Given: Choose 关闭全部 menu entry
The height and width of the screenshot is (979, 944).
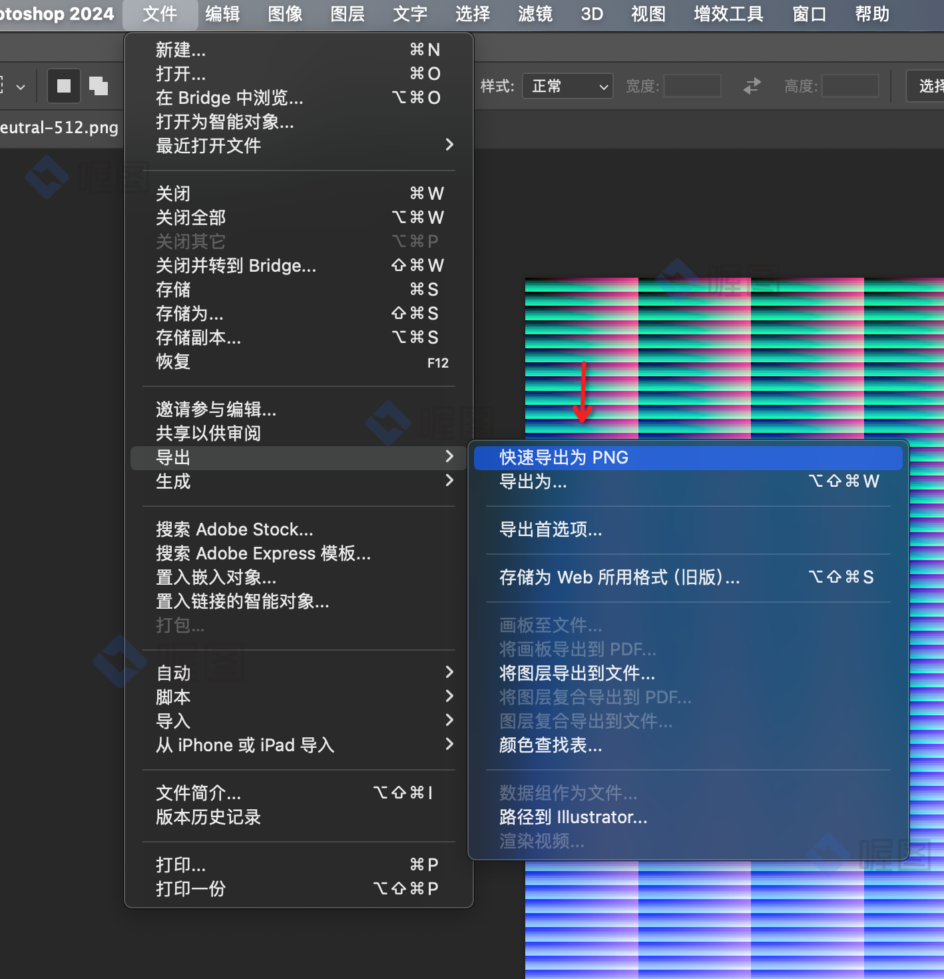Looking at the screenshot, I should point(298,218).
